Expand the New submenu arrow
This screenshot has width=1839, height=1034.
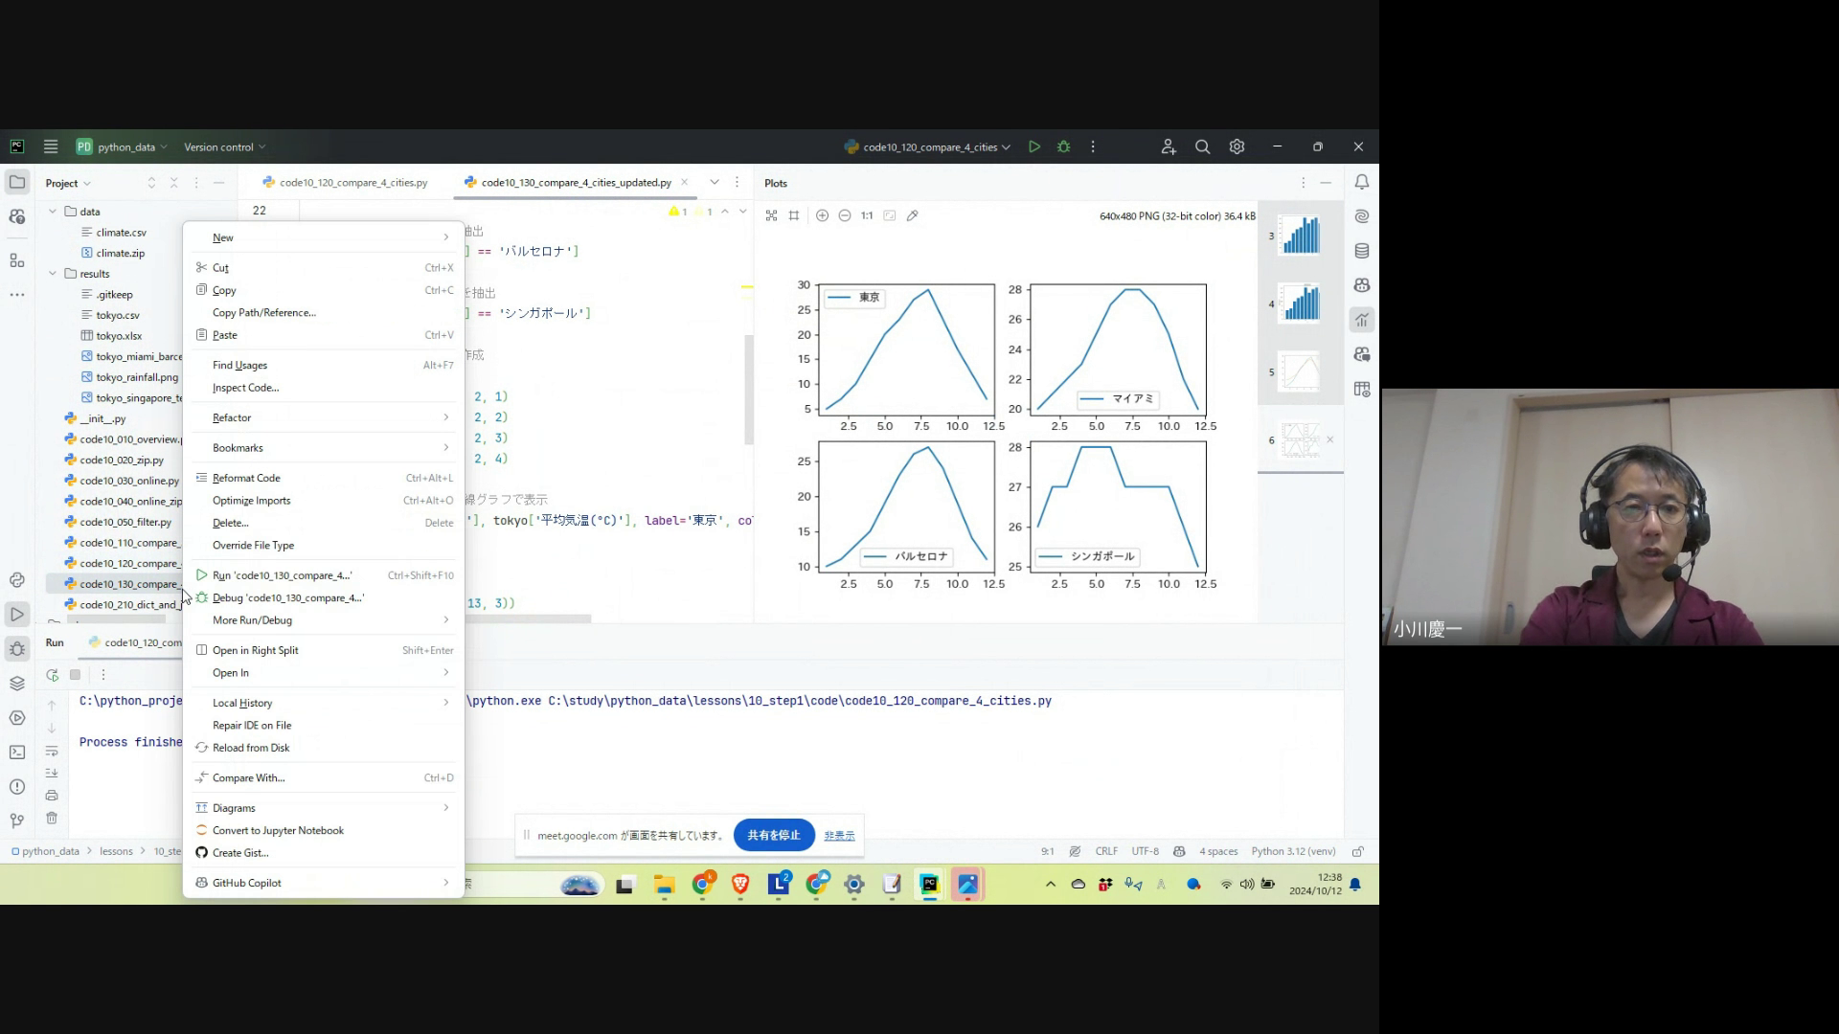click(x=445, y=237)
